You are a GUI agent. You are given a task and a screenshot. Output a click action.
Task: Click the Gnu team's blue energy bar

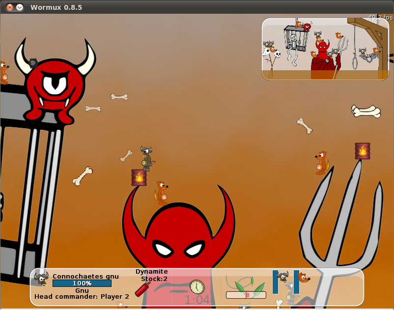pos(275,282)
